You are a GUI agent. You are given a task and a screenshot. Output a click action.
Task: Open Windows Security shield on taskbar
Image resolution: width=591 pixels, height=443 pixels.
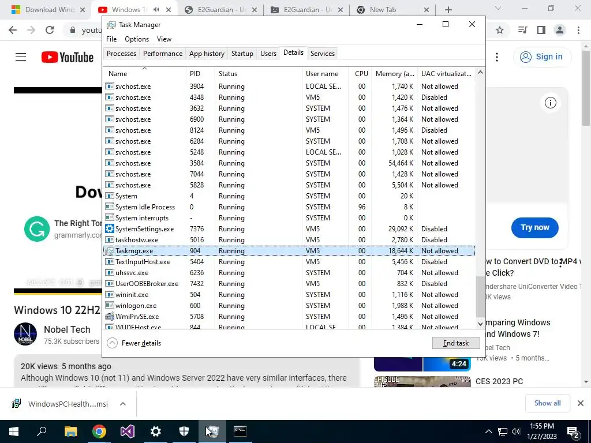click(x=184, y=431)
